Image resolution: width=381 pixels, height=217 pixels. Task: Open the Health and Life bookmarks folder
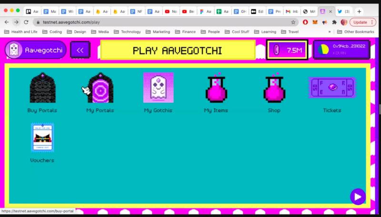click(x=21, y=32)
